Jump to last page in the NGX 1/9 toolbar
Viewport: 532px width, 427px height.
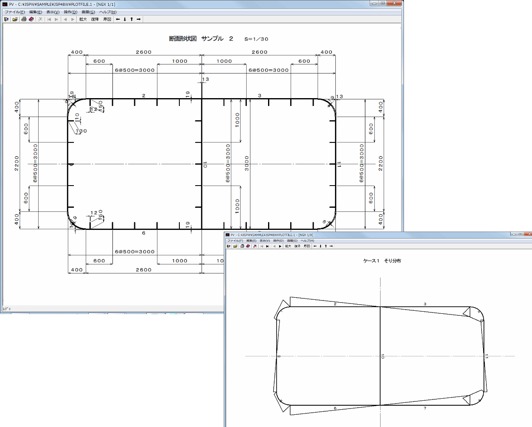click(268, 246)
